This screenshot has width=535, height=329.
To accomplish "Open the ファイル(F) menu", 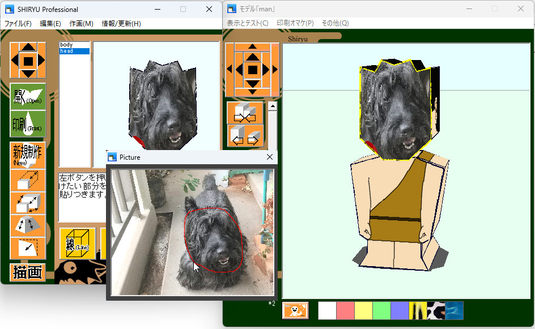I will tap(18, 24).
